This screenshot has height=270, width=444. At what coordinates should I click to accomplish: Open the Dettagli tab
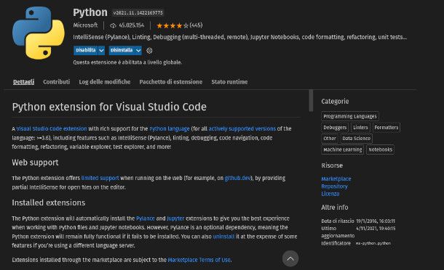pos(24,82)
